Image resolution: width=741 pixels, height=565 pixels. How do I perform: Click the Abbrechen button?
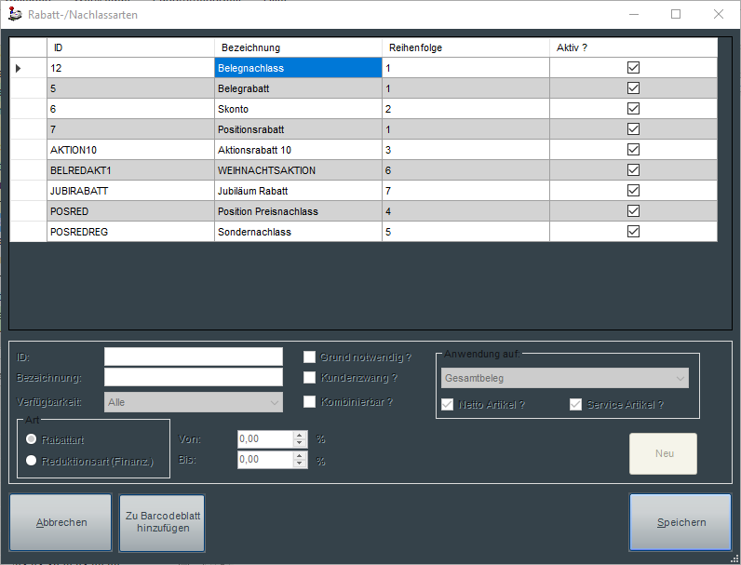click(61, 522)
